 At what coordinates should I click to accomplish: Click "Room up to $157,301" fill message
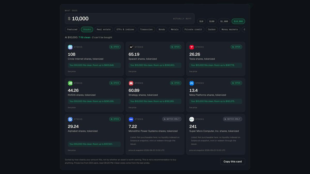tap(94, 144)
